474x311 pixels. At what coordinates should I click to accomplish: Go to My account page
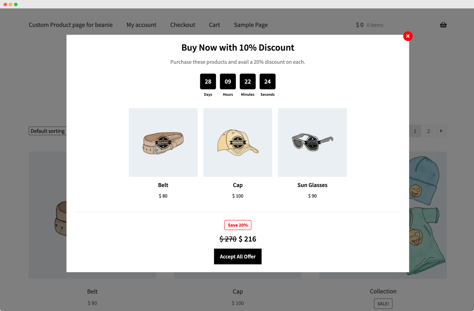click(141, 25)
